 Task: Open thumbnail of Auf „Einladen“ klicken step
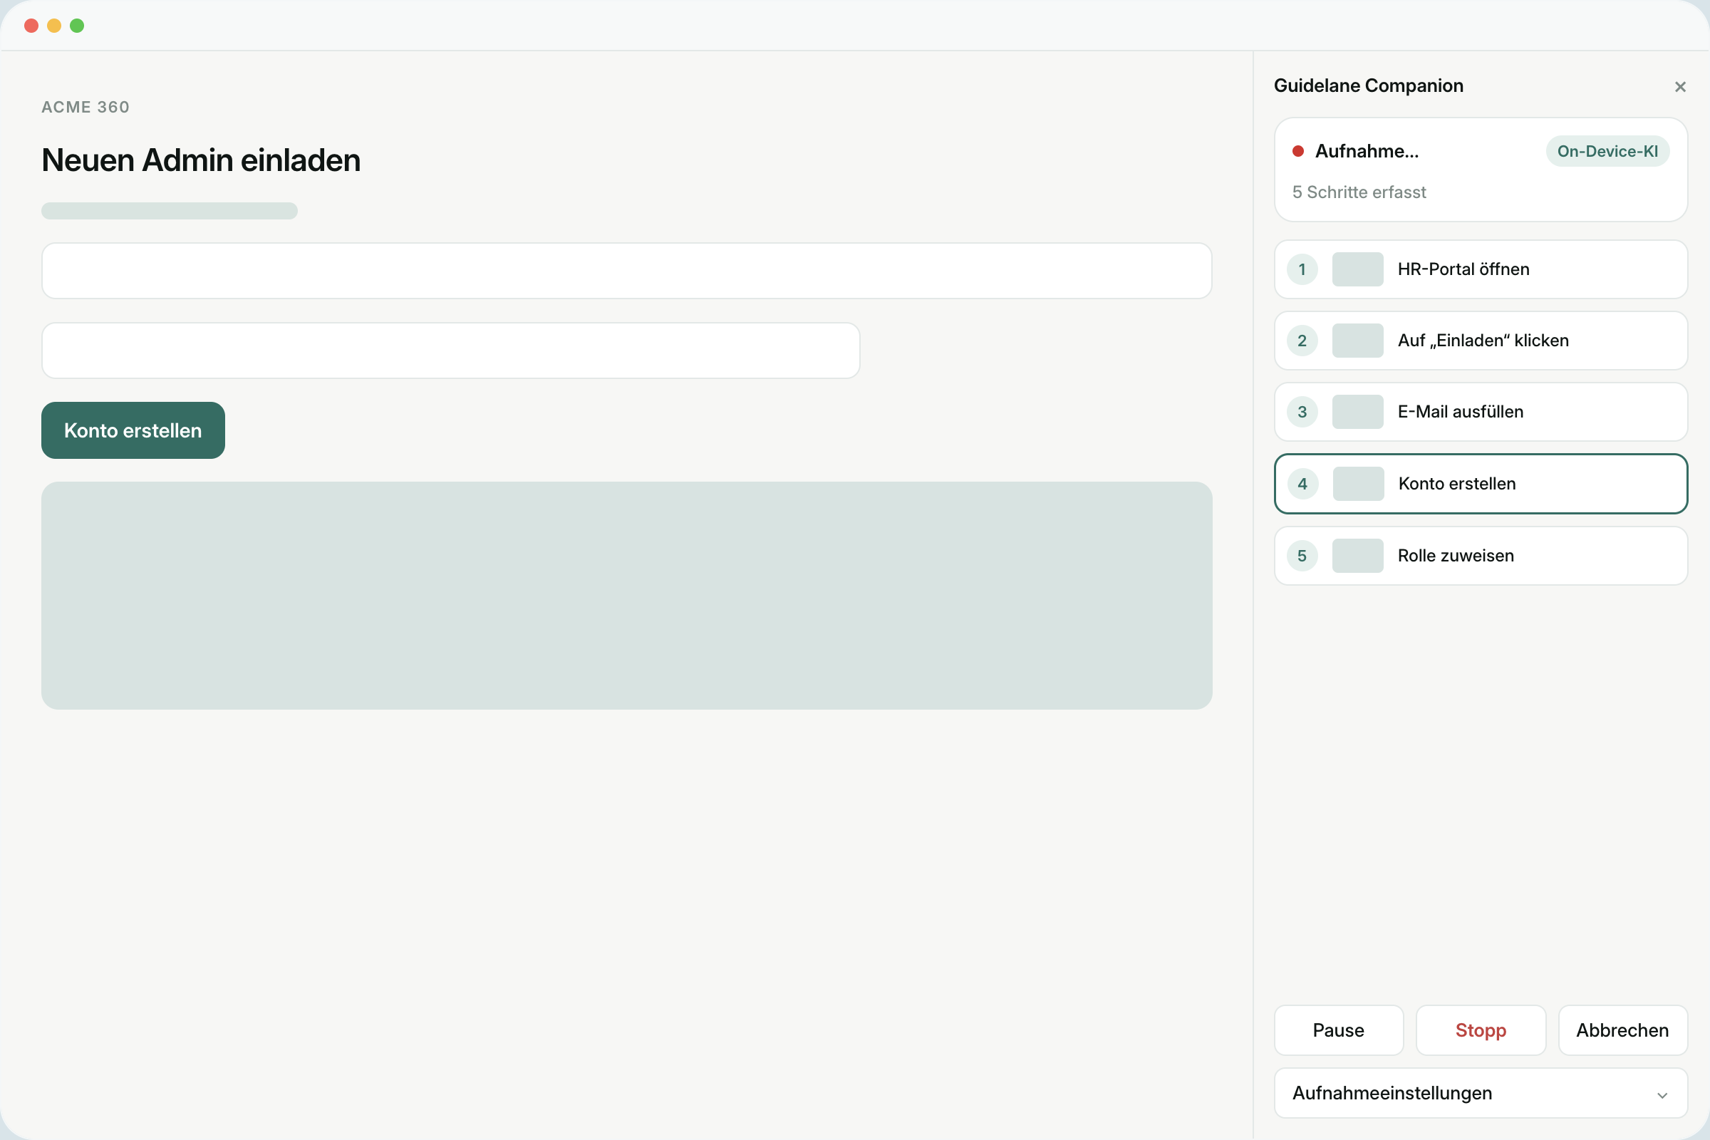coord(1357,341)
